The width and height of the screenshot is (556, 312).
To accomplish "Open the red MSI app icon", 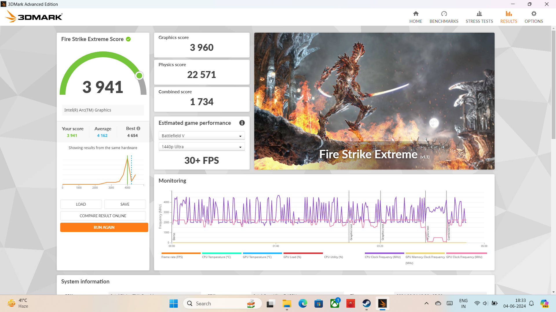I will point(351,303).
